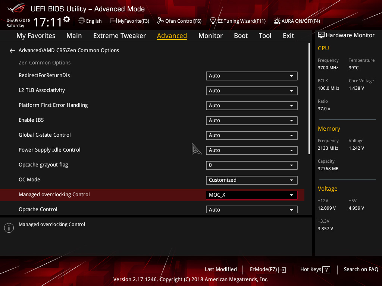This screenshot has height=286, width=382.
Task: Select the Managed overclocking Control row label
Action: coord(54,194)
